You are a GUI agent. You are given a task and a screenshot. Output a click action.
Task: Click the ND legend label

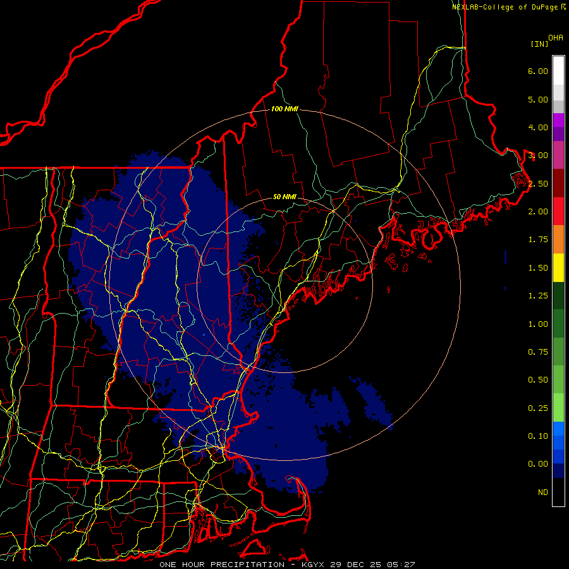pos(543,493)
